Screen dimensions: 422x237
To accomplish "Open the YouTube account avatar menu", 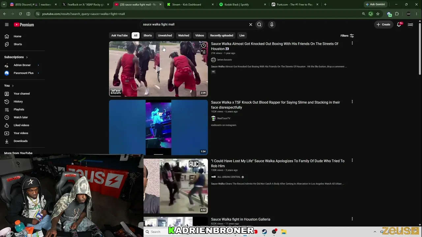I will click(x=410, y=24).
